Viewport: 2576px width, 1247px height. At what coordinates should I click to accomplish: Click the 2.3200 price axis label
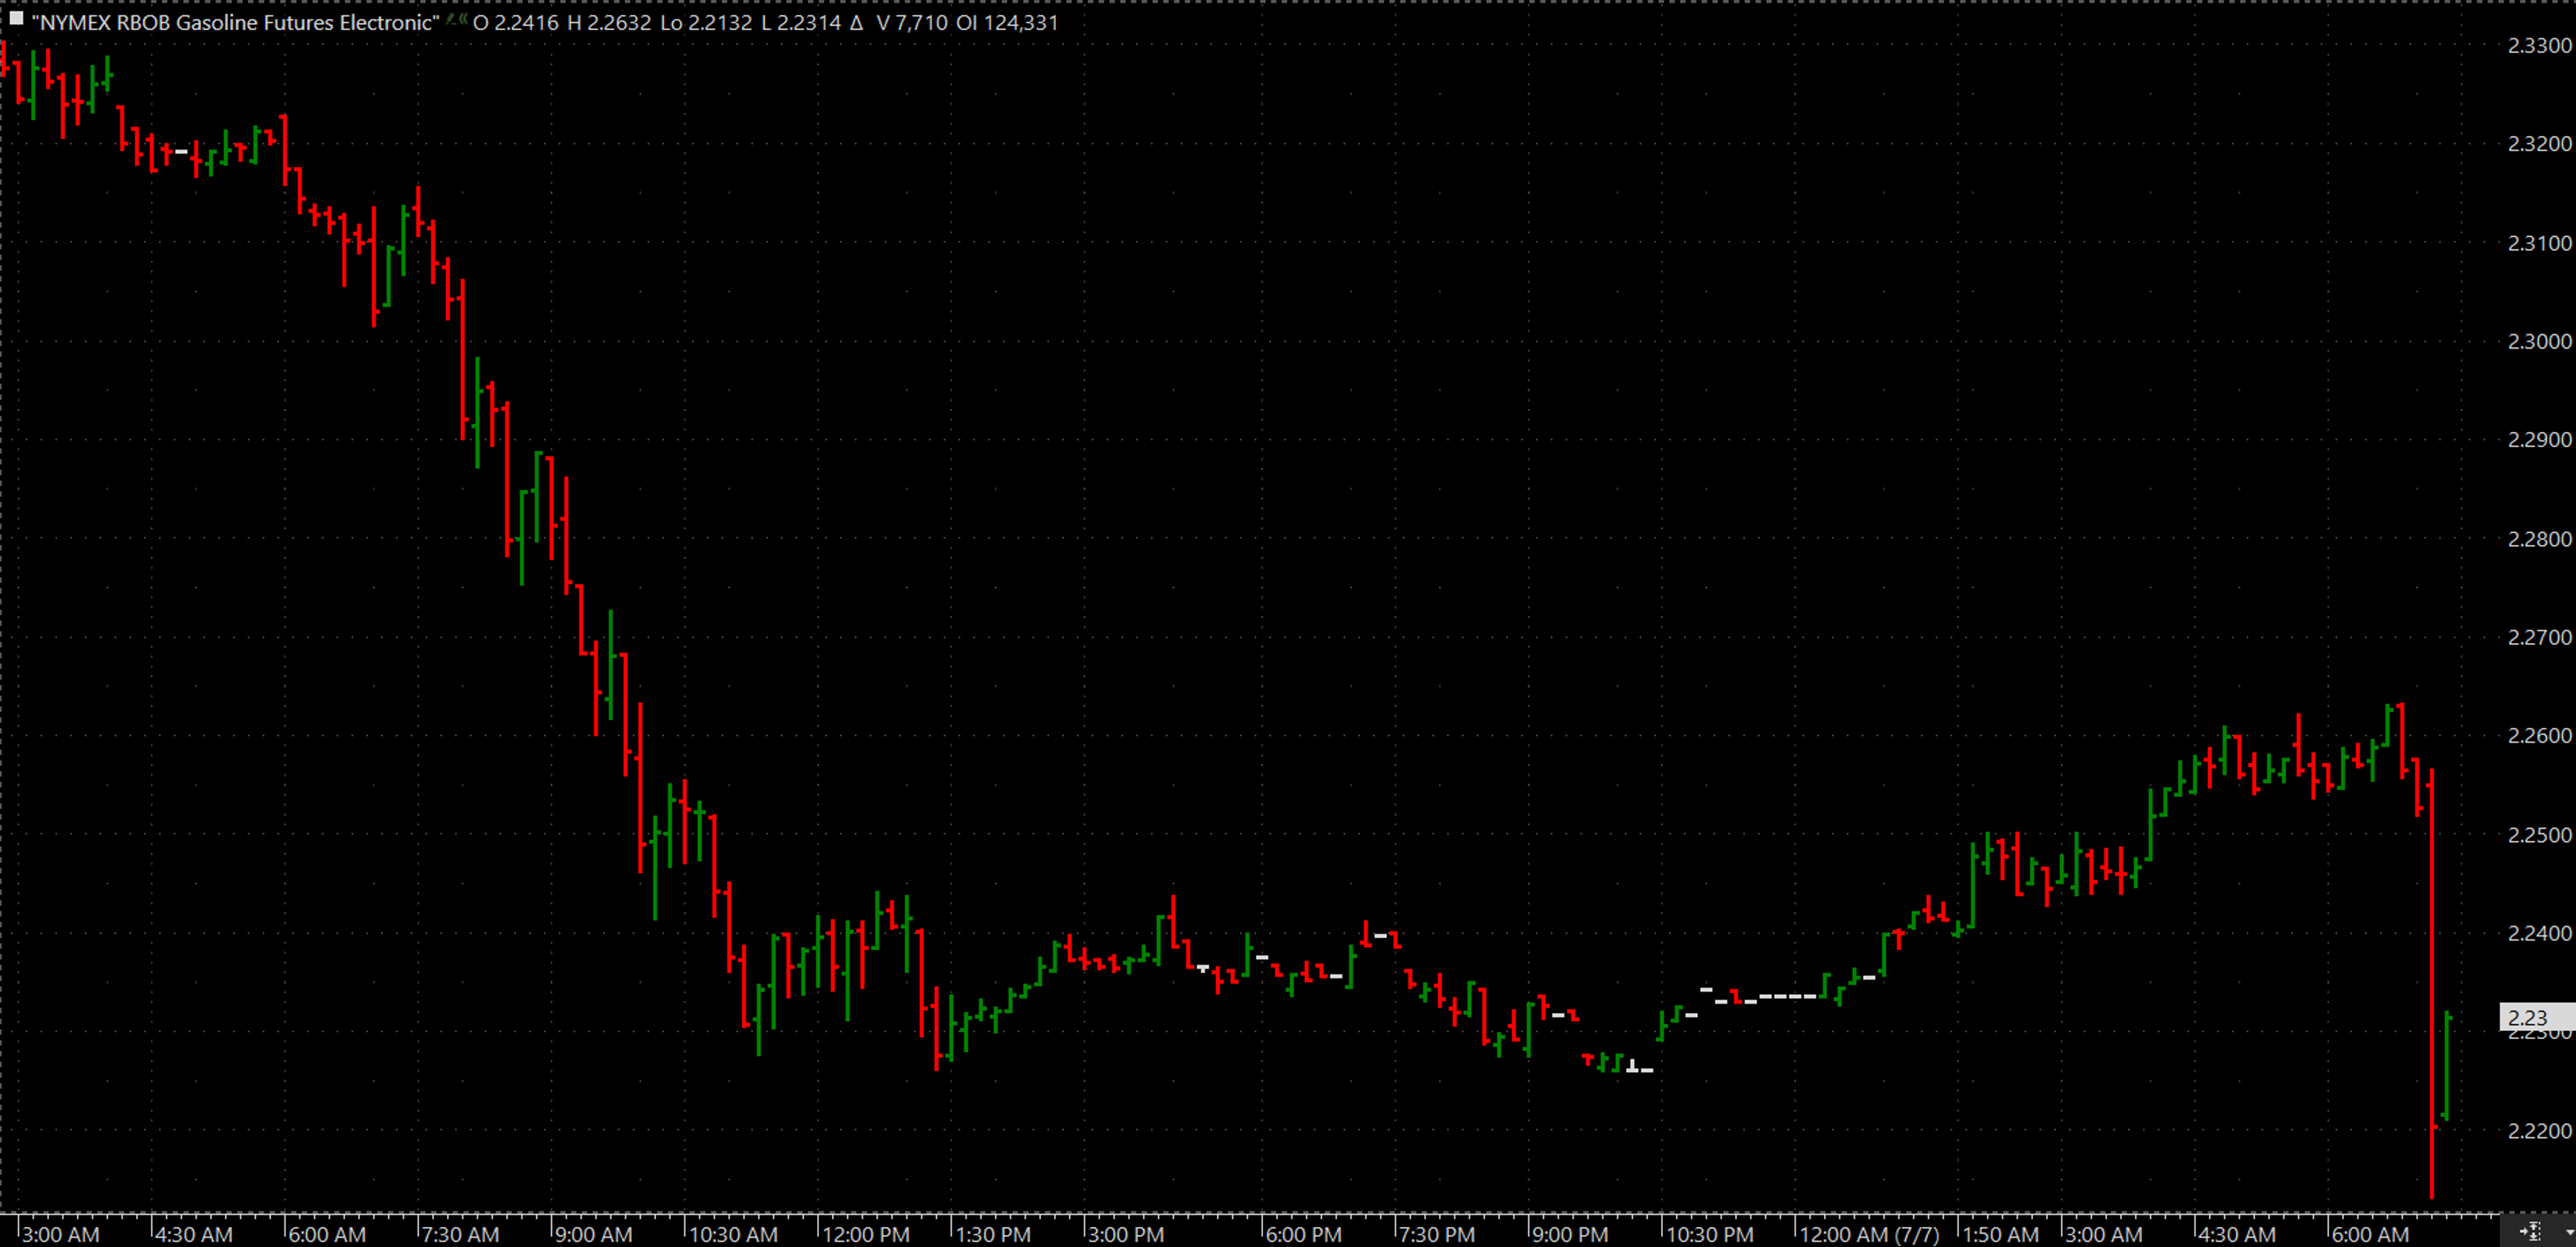click(2539, 144)
